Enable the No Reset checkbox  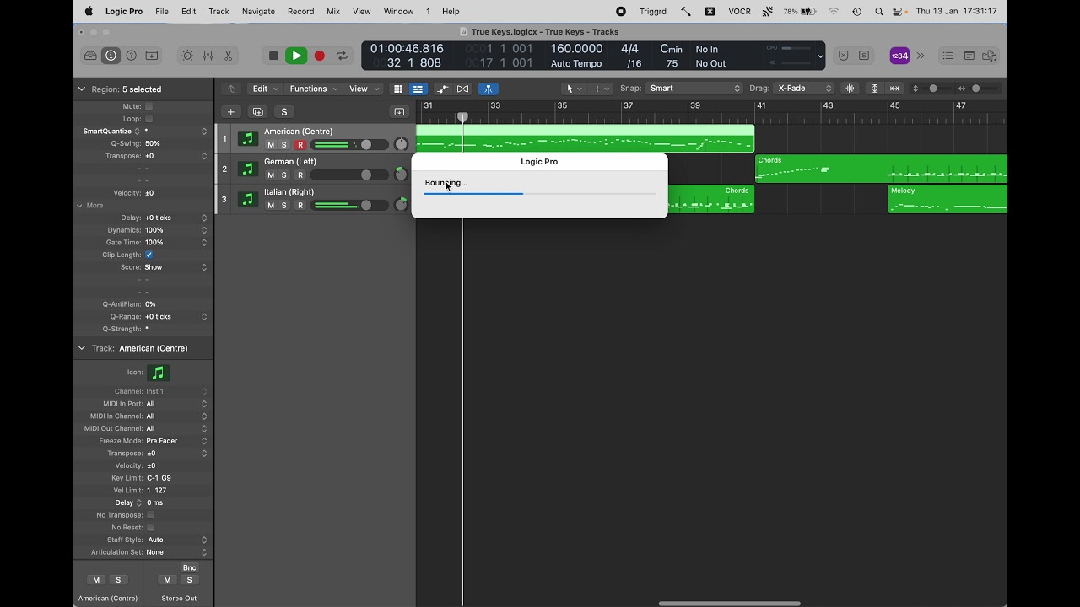150,528
